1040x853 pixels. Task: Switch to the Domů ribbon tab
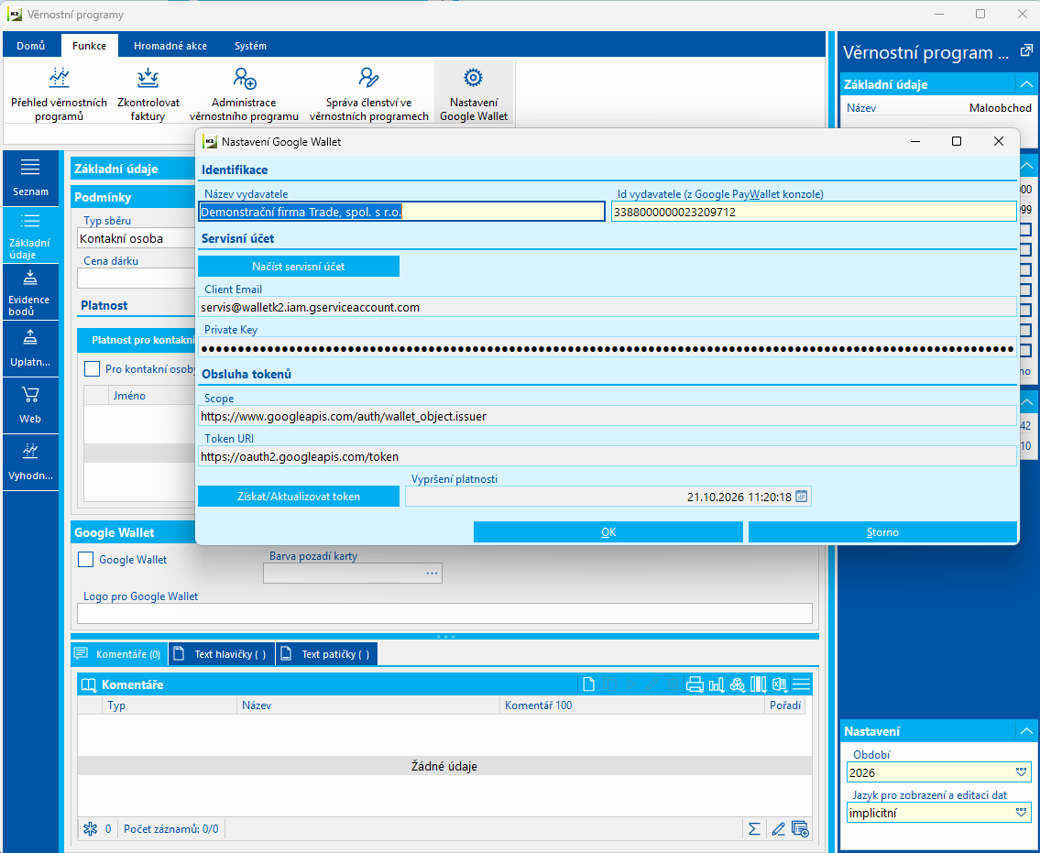pos(31,46)
